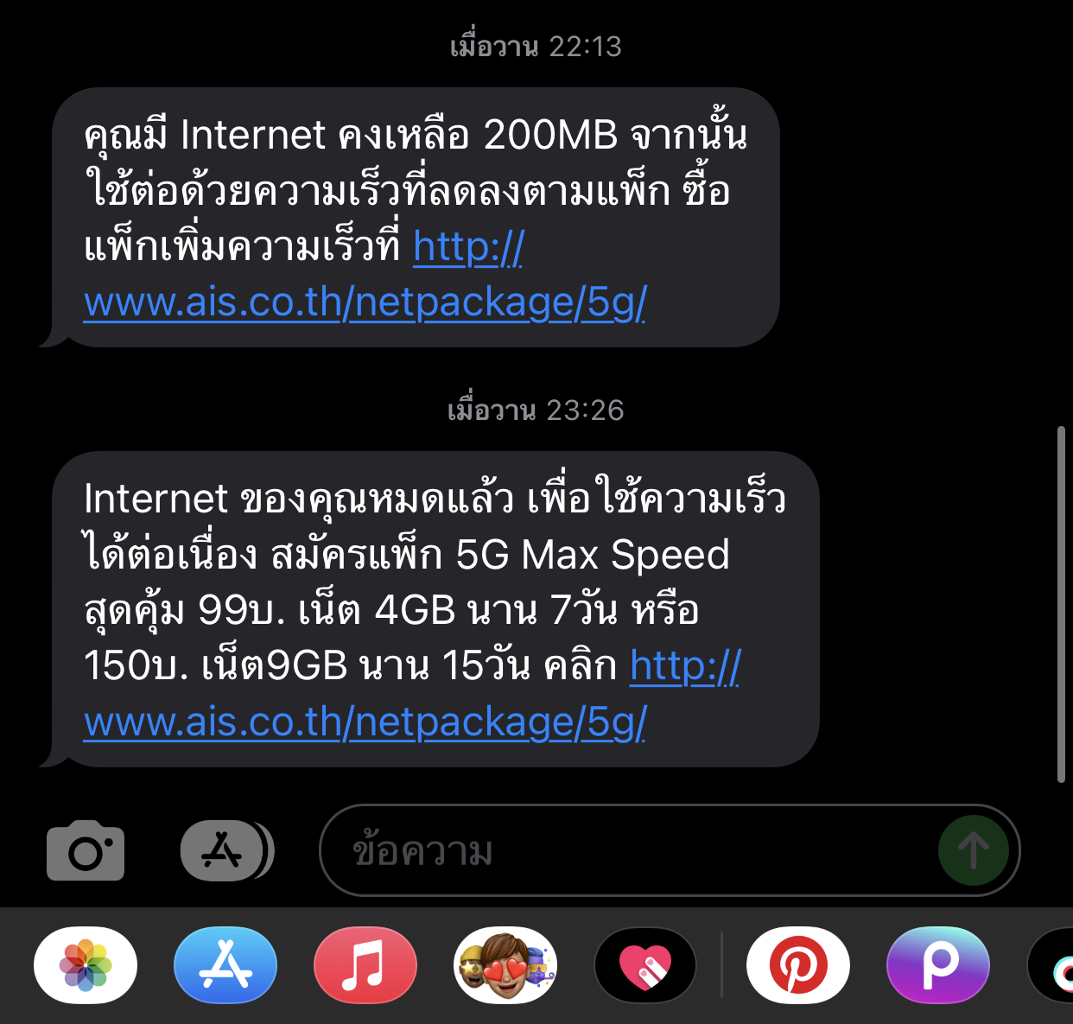The width and height of the screenshot is (1073, 1024).
Task: Click http:// link text in first message
Action: [x=468, y=247]
